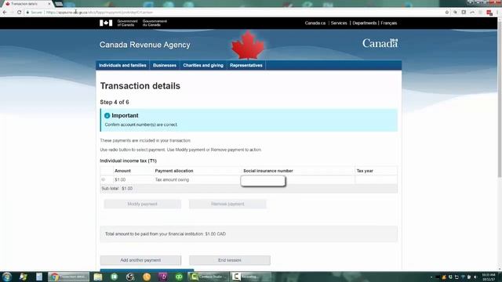Open the Recording taskbar item
Viewport: 502px width, 282px height.
pos(251,277)
